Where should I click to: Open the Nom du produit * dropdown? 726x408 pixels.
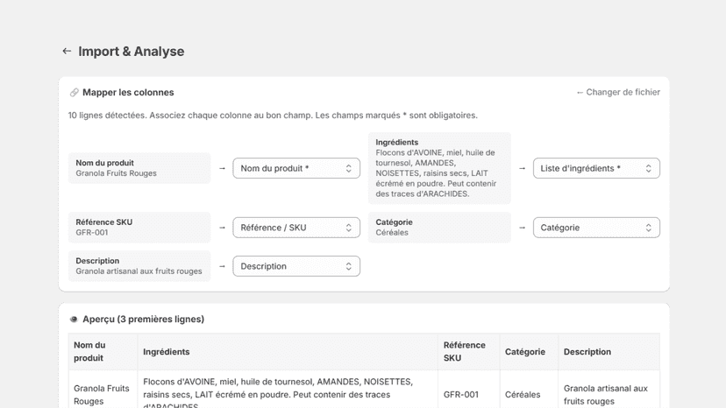tap(296, 168)
